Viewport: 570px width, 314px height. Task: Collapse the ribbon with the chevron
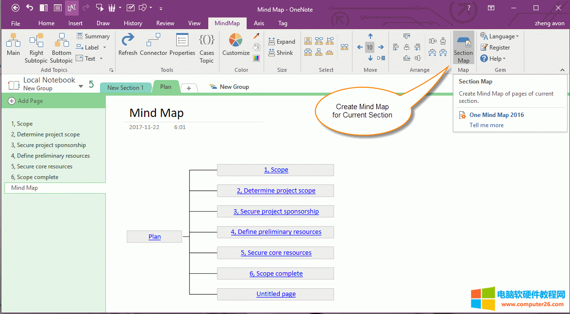[562, 70]
